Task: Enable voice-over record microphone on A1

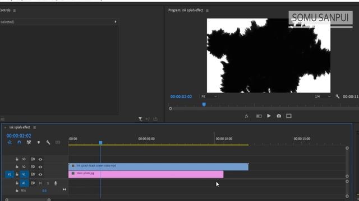Action: [x=56, y=183]
